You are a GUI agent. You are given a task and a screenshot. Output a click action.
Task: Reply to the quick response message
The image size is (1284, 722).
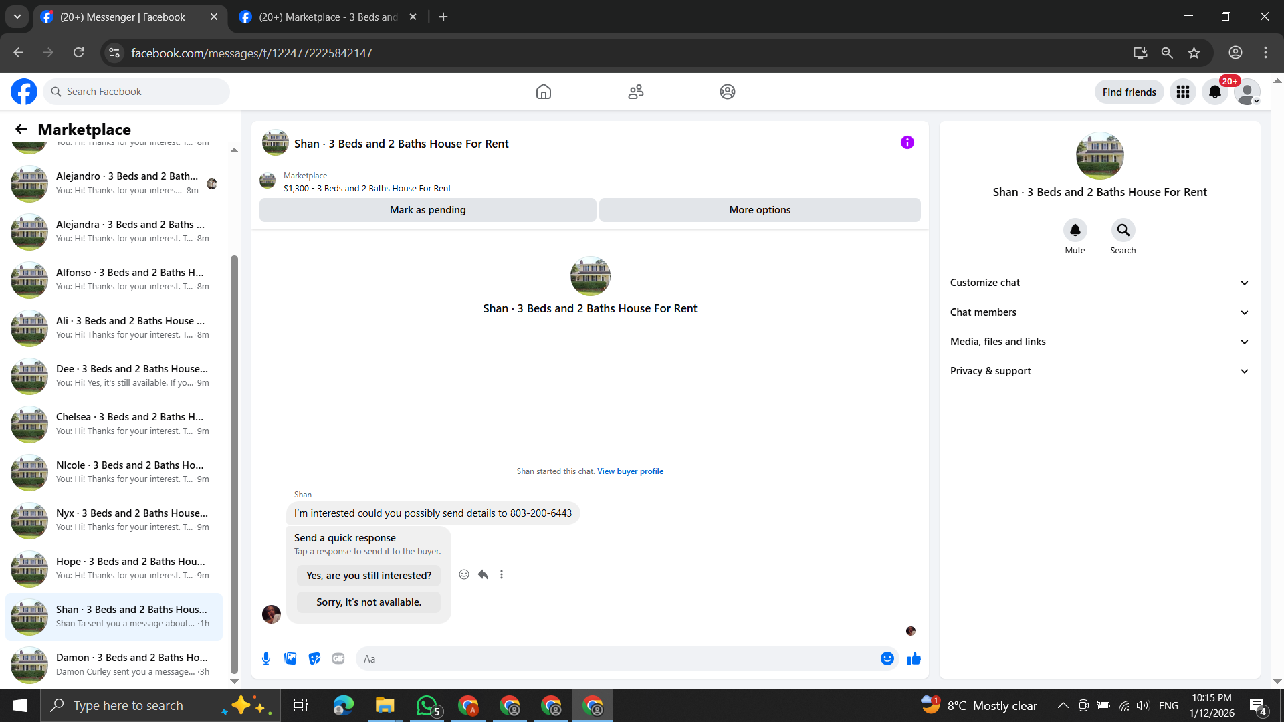483,574
